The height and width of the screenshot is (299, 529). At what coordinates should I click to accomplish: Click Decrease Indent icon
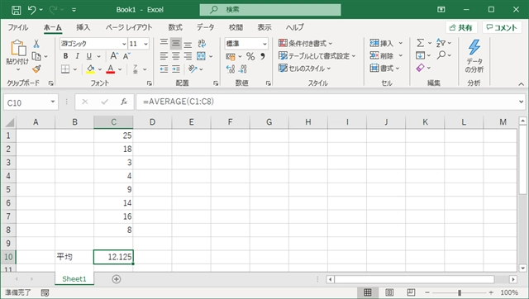coord(164,69)
